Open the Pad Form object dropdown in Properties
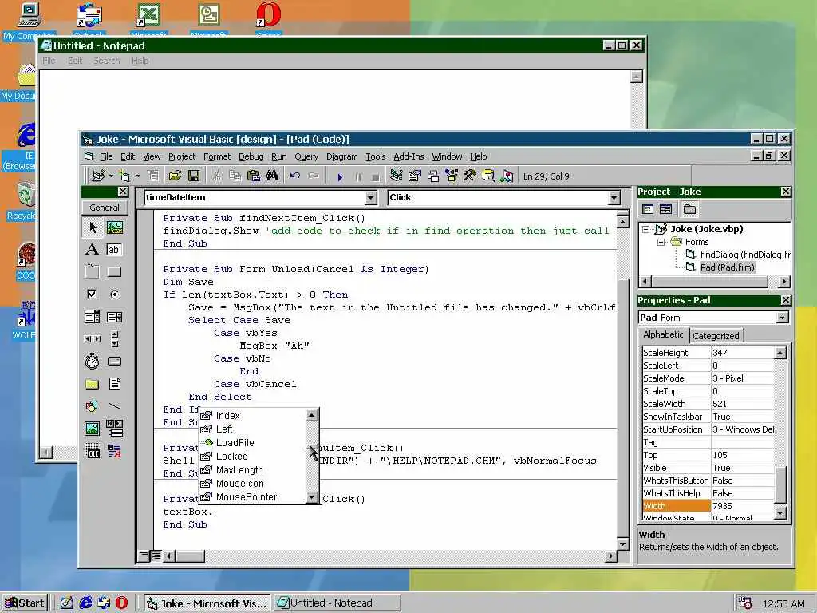This screenshot has width=817, height=613. (782, 318)
